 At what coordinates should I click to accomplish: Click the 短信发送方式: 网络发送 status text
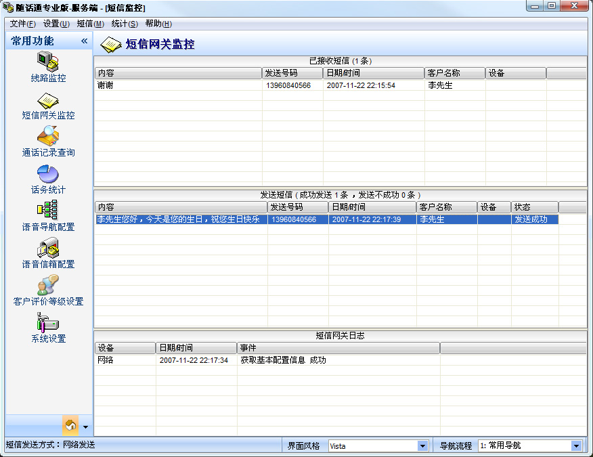pos(50,445)
